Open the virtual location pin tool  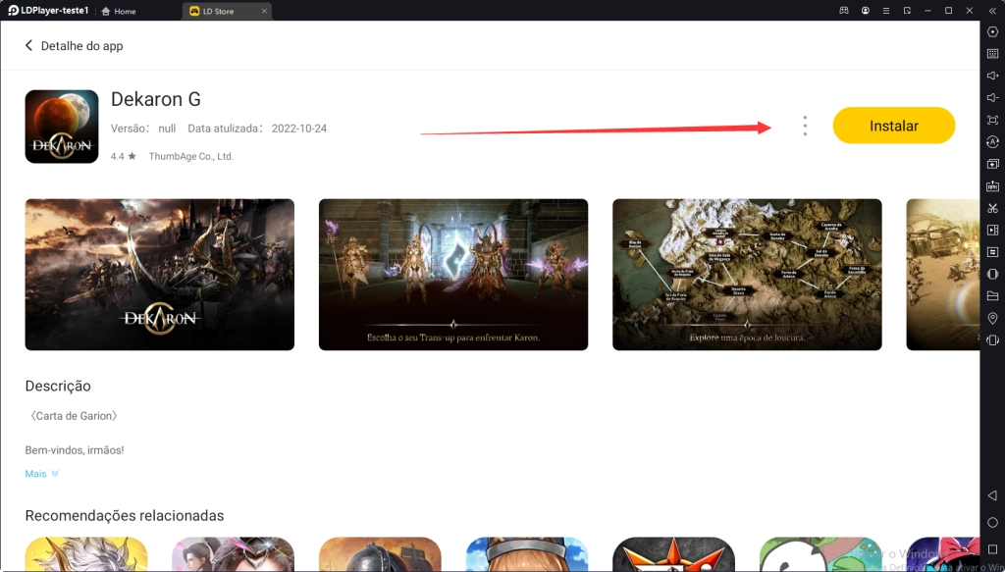coord(992,319)
